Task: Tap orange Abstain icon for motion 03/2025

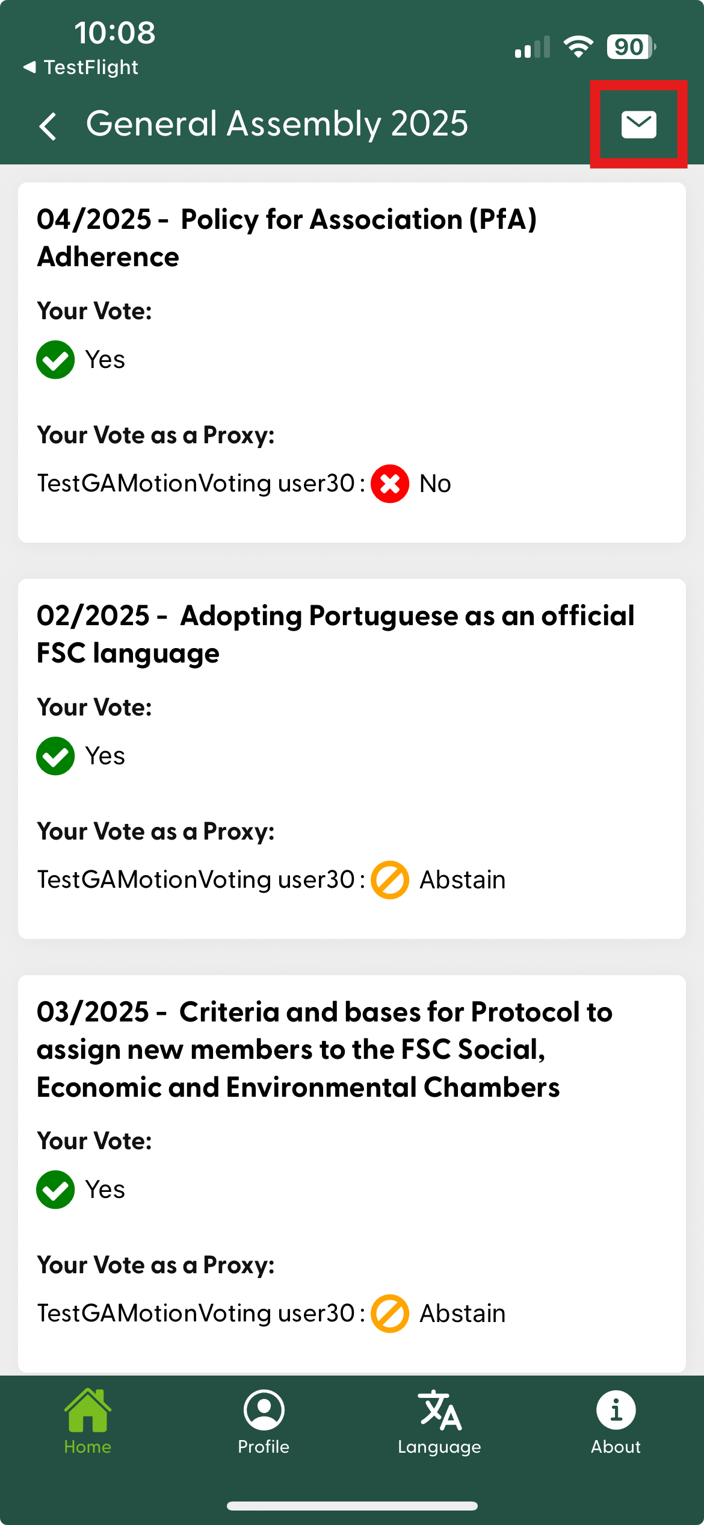Action: (390, 1314)
